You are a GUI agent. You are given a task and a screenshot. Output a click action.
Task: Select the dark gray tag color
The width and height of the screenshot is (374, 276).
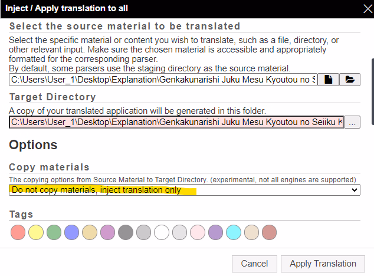pos(125,232)
